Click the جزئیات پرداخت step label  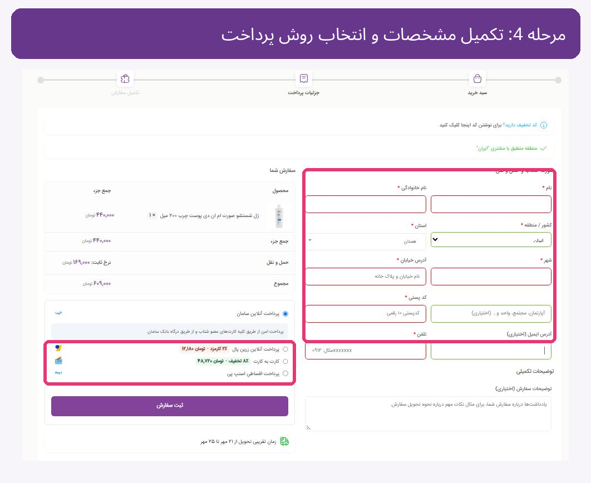click(303, 93)
